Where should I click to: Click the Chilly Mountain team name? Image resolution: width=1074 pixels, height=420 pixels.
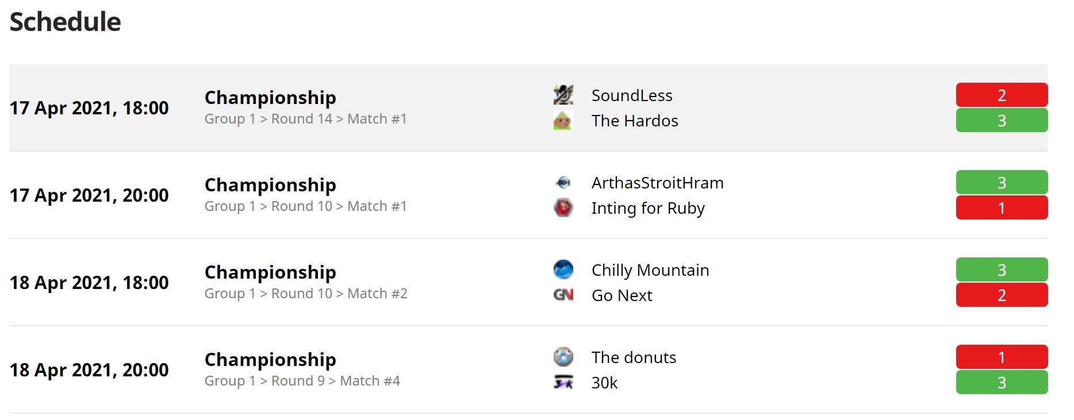click(x=650, y=270)
